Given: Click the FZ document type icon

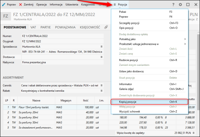Looking at the screenshot, I should [x=6, y=16].
